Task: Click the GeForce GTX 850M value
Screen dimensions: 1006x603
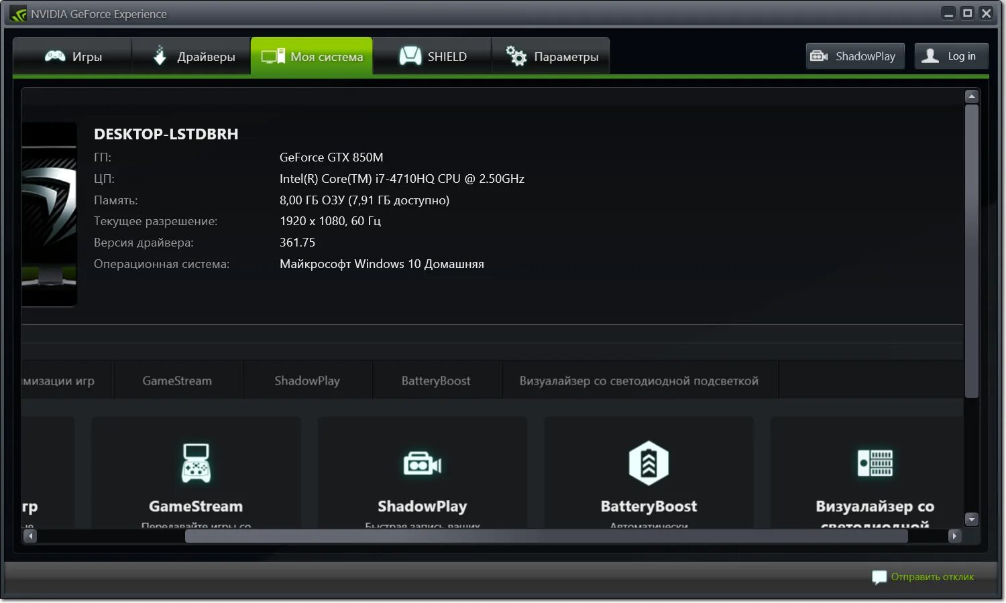Action: 331,157
